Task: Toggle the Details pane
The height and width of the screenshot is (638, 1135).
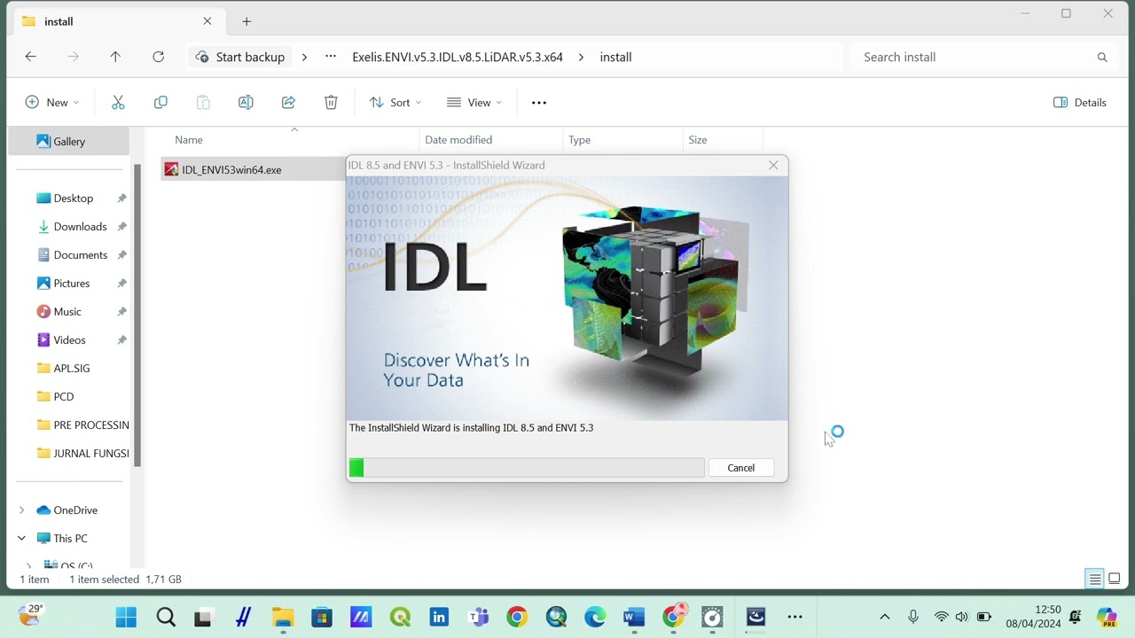Action: (1080, 103)
